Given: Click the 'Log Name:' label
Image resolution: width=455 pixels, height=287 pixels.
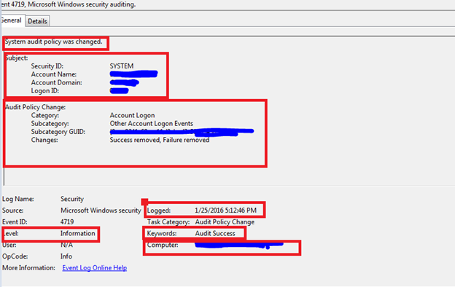Looking at the screenshot, I should coord(18,199).
